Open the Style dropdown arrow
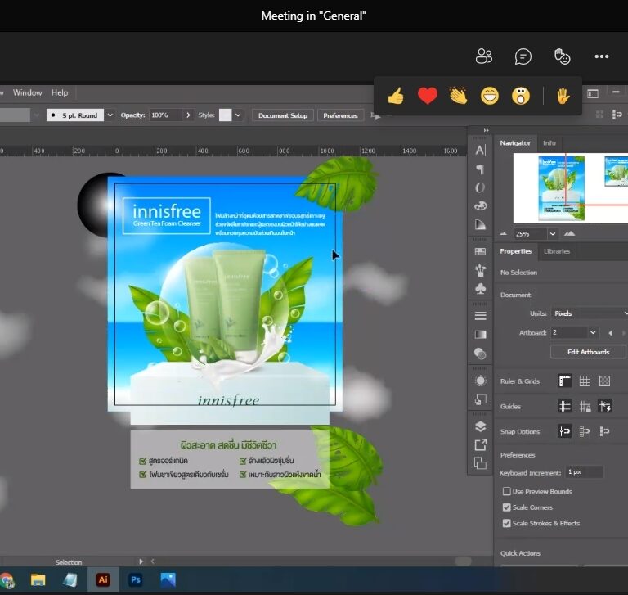The width and height of the screenshot is (628, 595). pos(238,115)
